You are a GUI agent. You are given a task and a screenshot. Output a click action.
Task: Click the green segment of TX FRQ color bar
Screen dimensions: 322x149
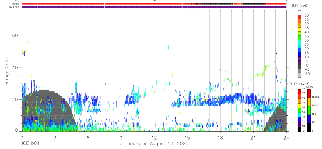299,110
